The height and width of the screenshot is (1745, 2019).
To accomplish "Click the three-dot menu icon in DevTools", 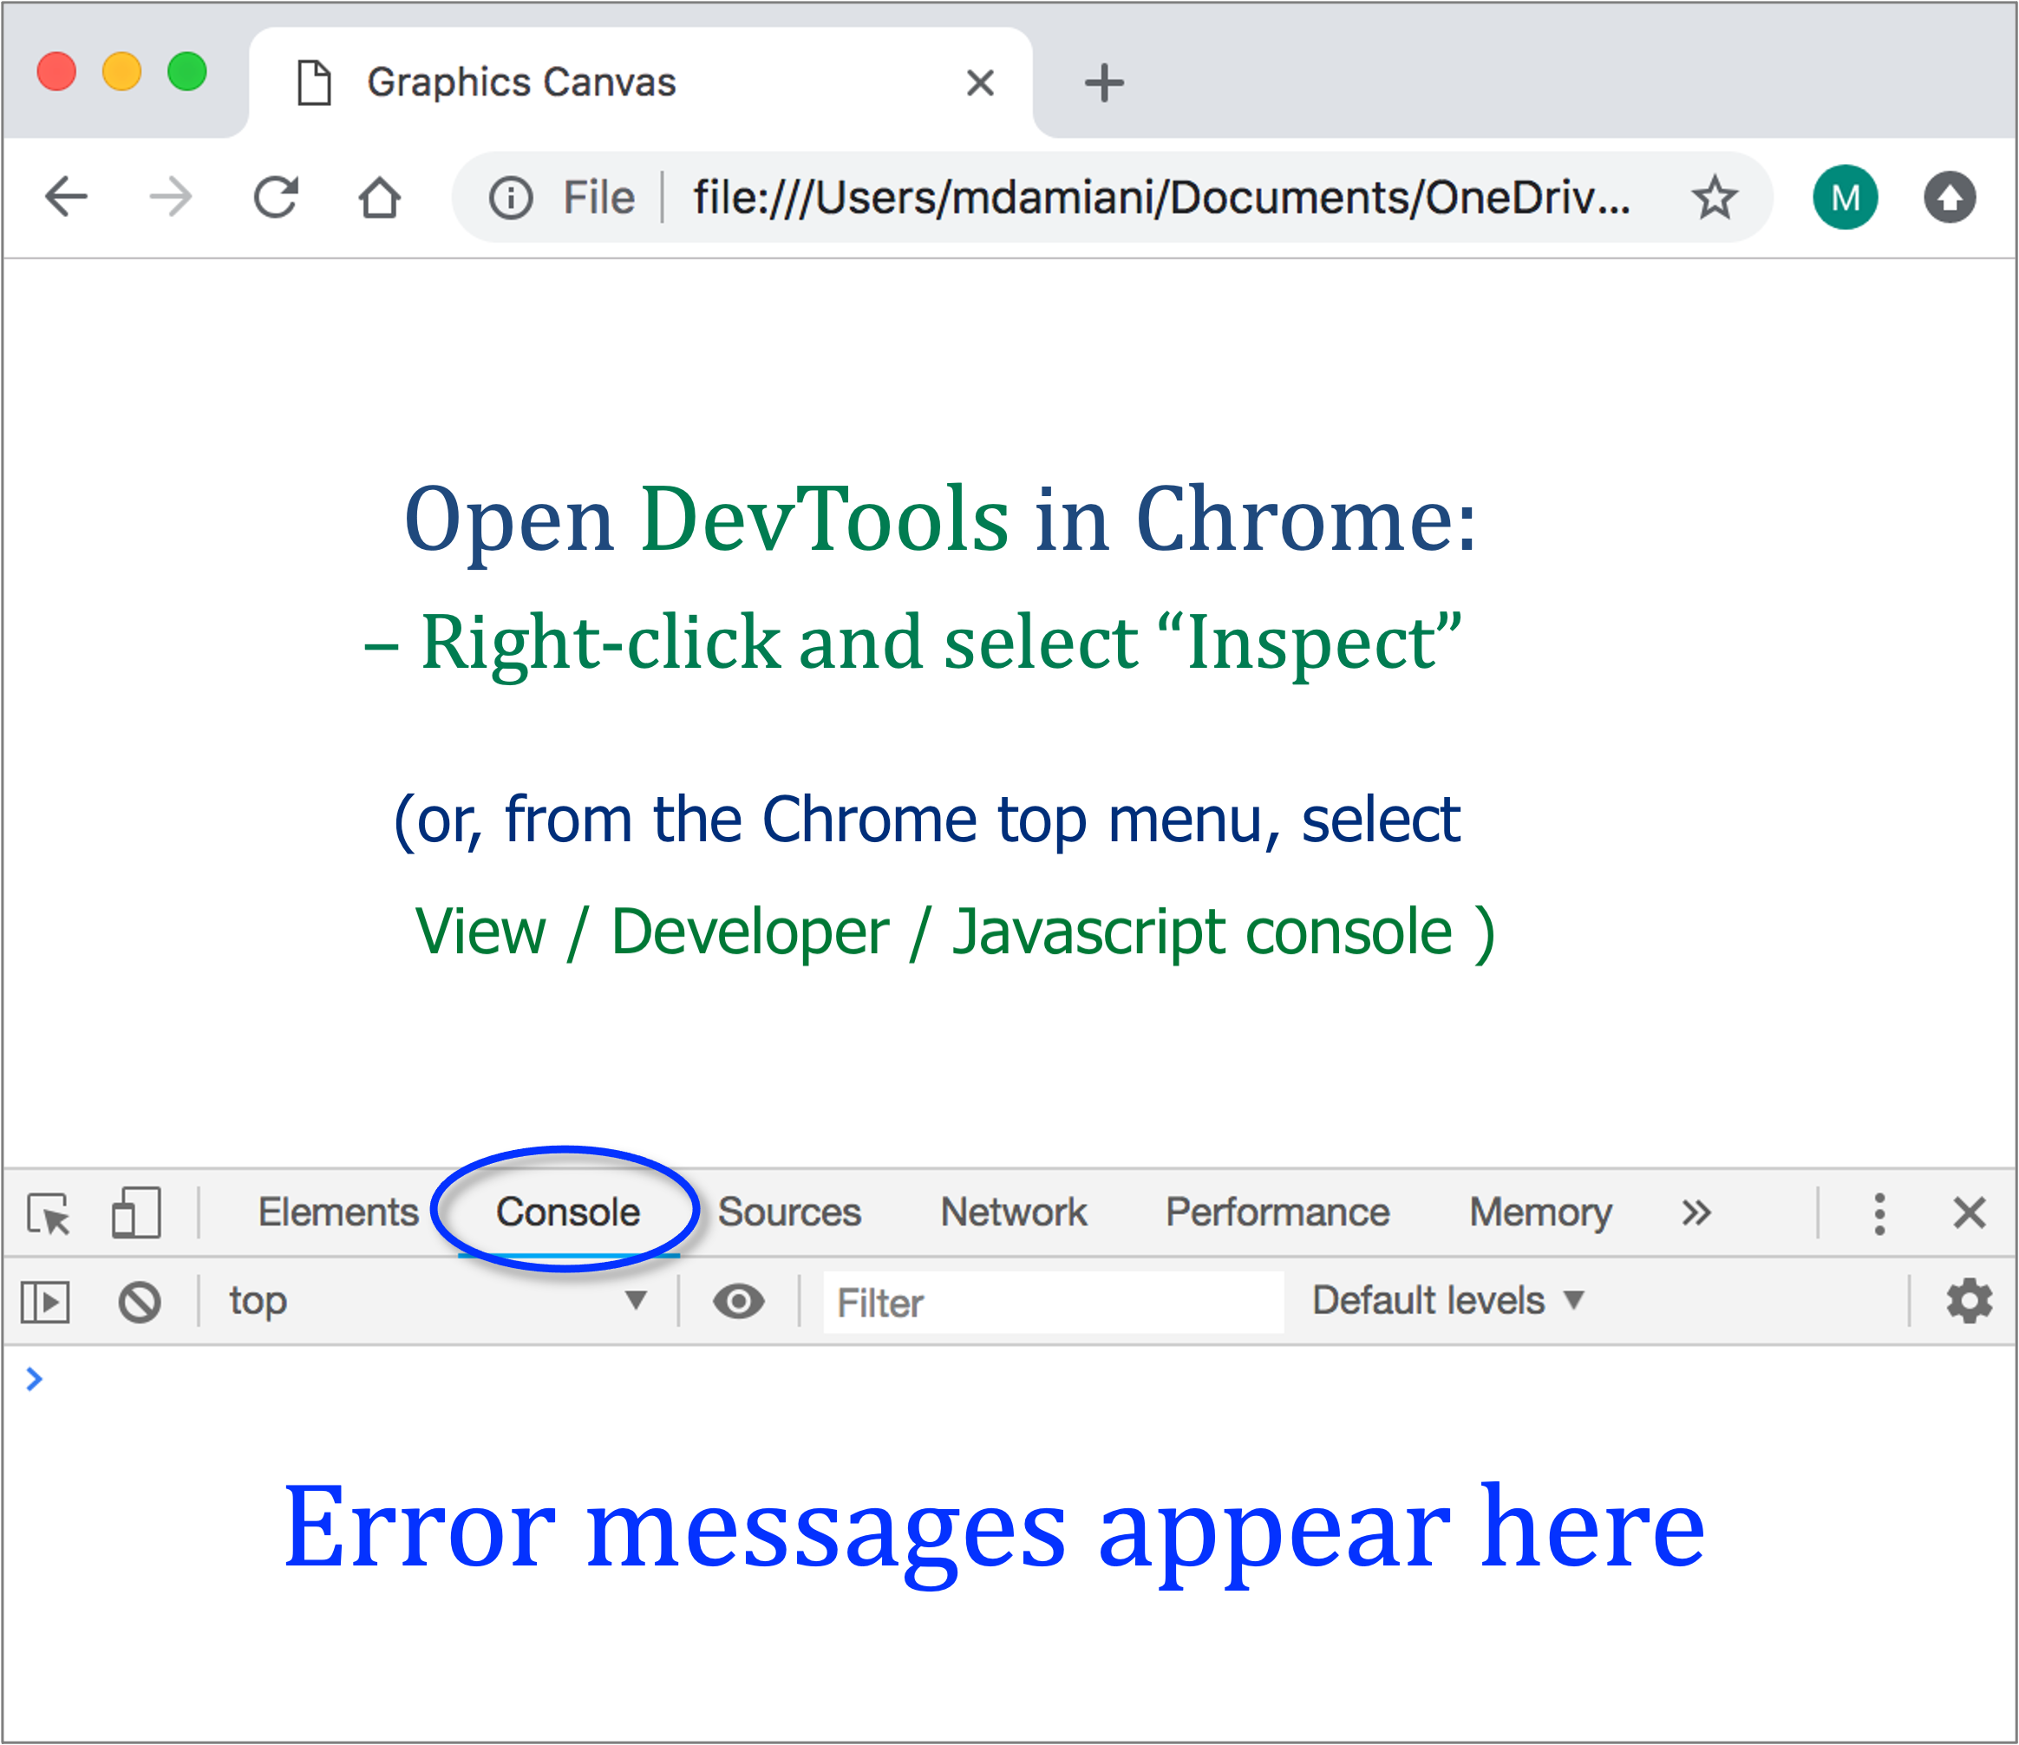I will coord(1880,1209).
